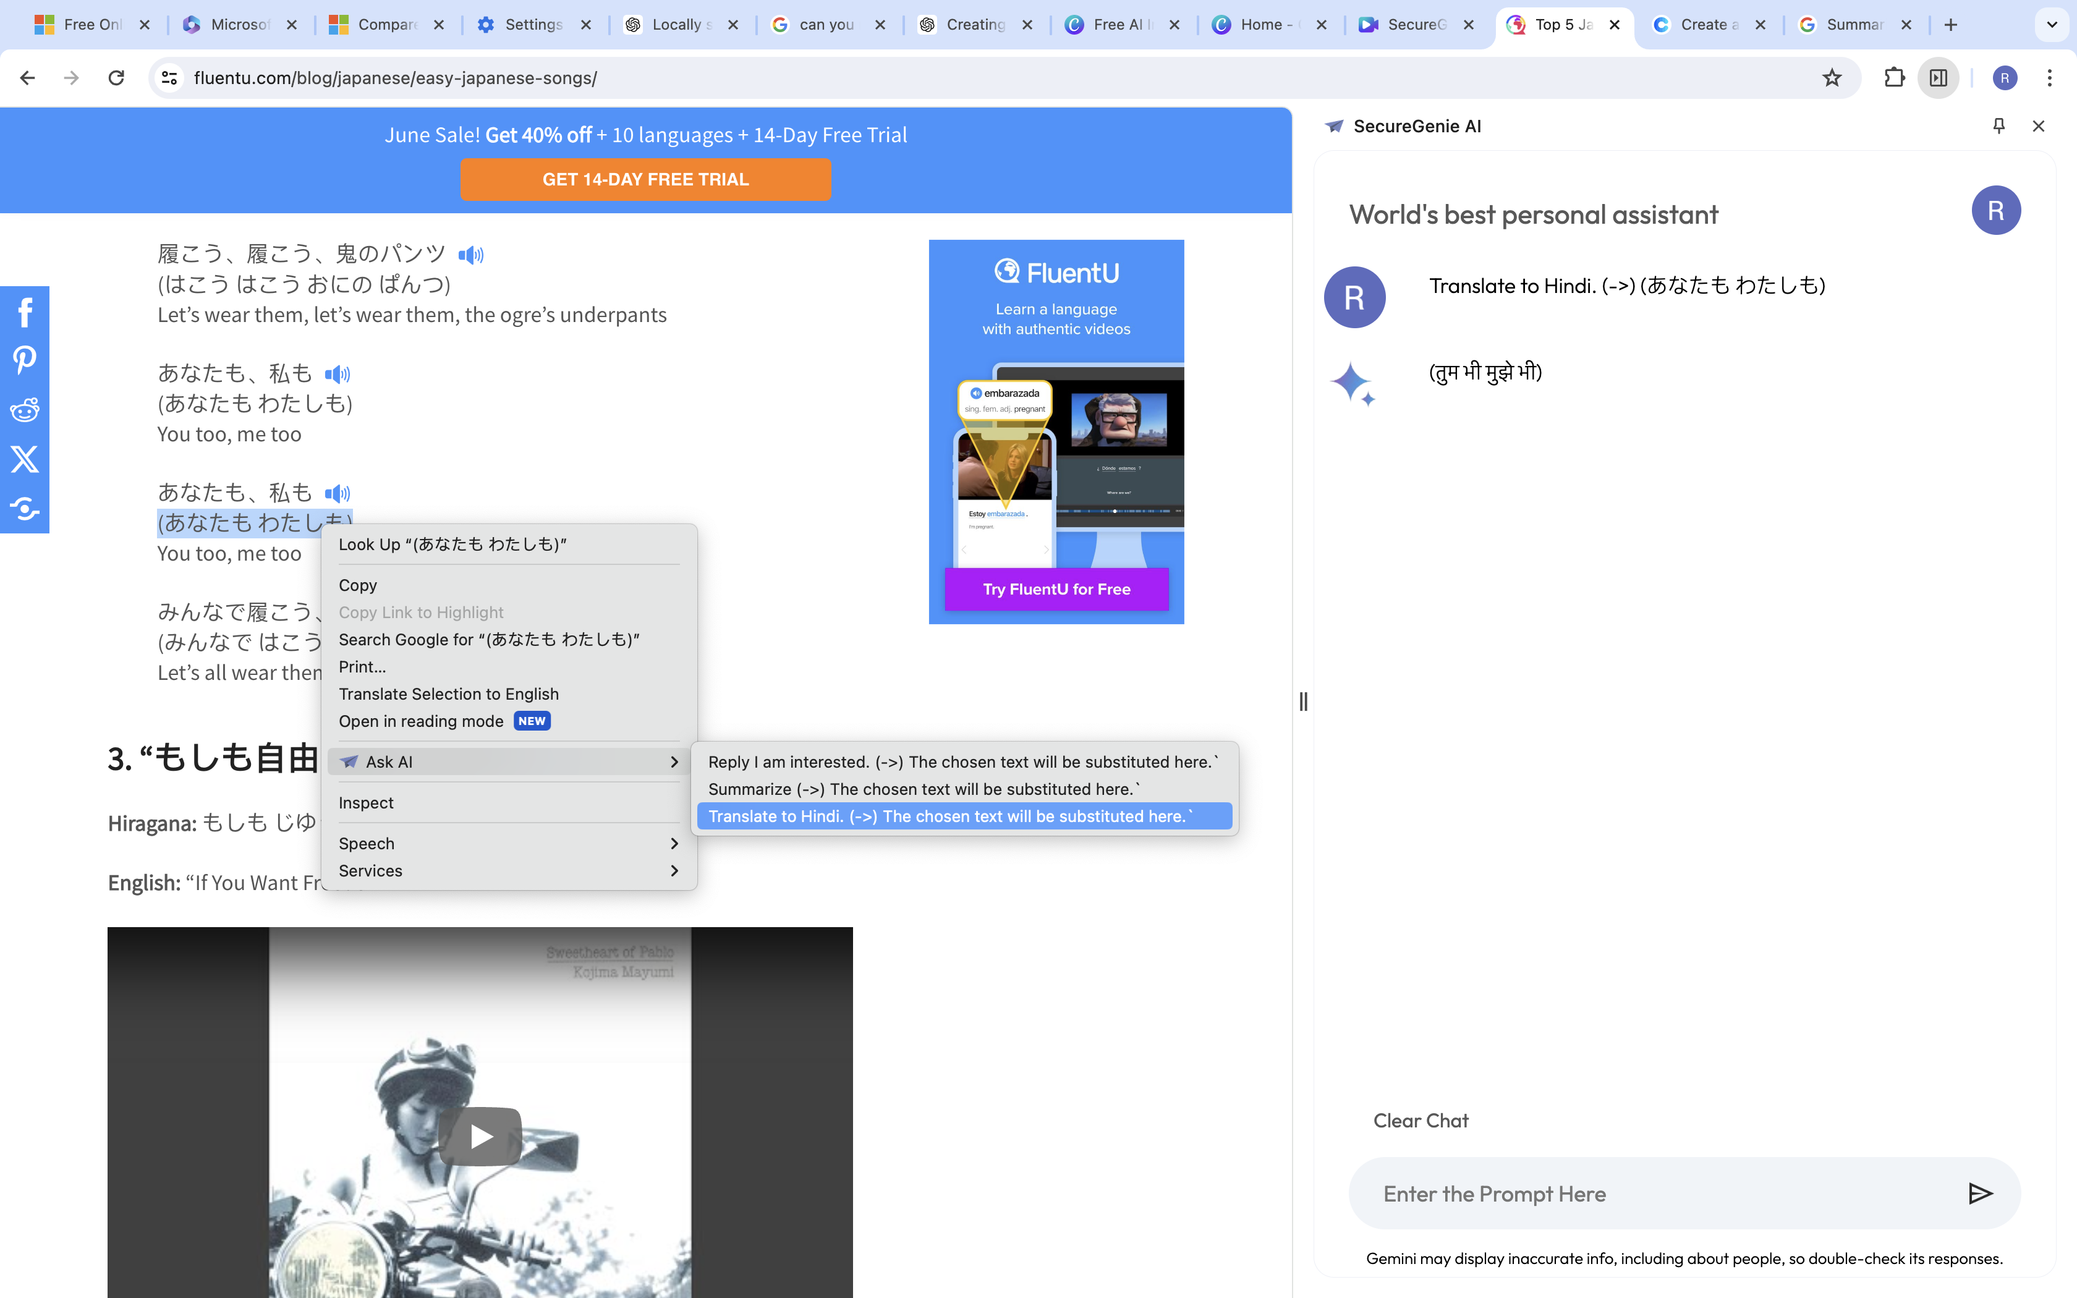The width and height of the screenshot is (2077, 1298).
Task: Play audio for 履こう、履こう、鬼のパンツ line
Action: click(x=471, y=255)
